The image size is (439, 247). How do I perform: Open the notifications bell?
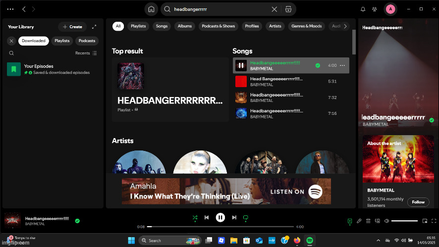(363, 9)
